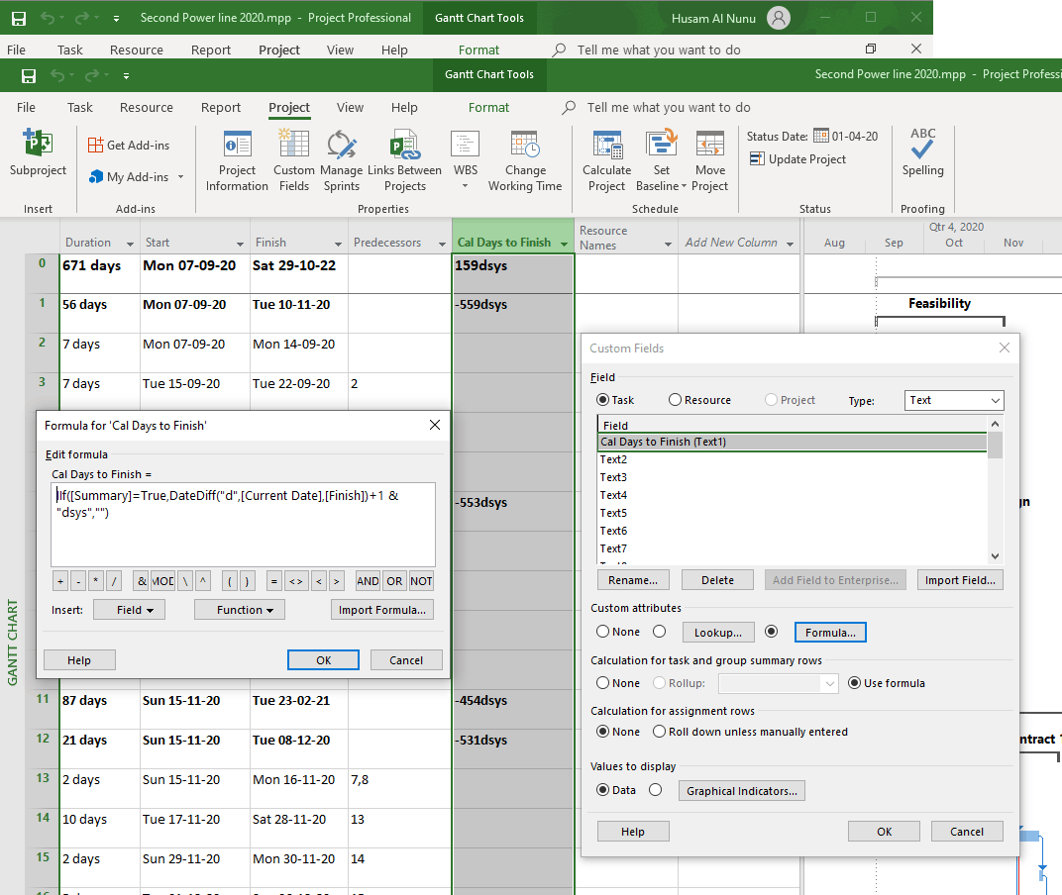Click Update Project

point(797,159)
